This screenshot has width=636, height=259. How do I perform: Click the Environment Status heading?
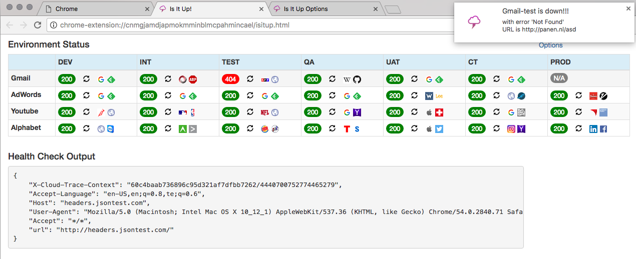click(x=49, y=44)
